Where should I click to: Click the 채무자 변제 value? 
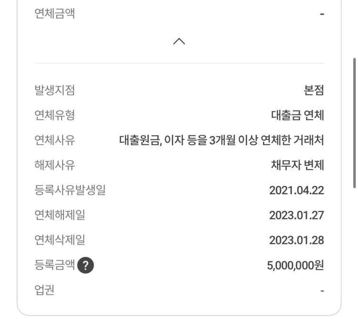point(297,165)
